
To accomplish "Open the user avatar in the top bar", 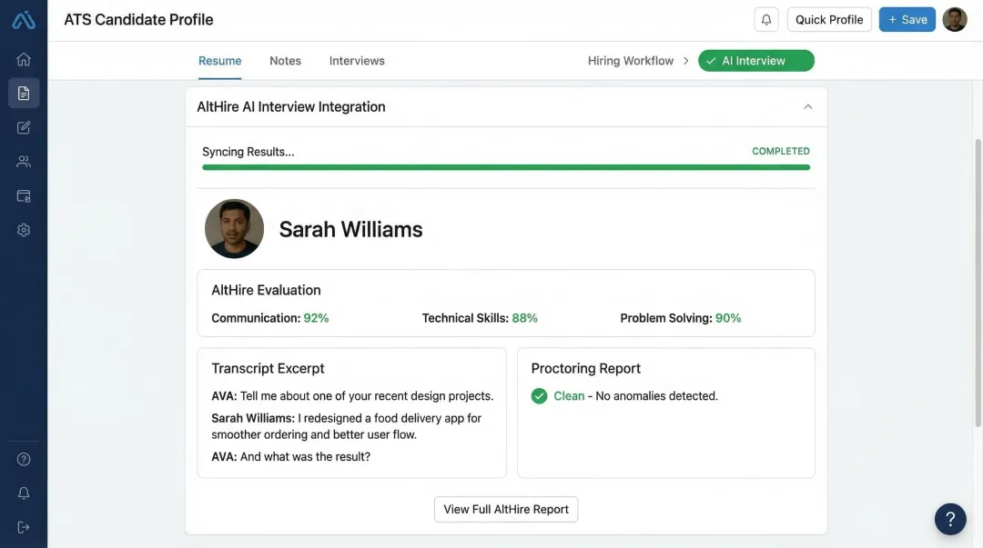I will point(954,18).
